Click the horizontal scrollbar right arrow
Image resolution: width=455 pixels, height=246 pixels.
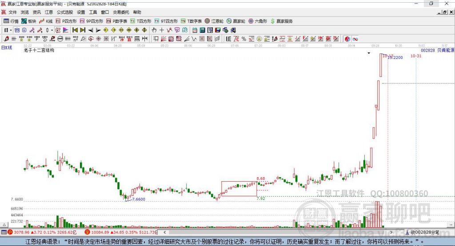391,232
